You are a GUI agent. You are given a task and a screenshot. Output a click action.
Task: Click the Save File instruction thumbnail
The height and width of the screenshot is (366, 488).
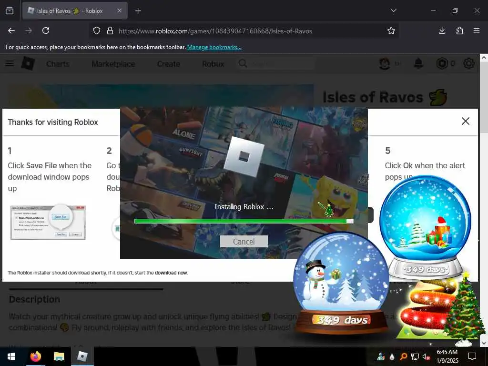tap(48, 222)
